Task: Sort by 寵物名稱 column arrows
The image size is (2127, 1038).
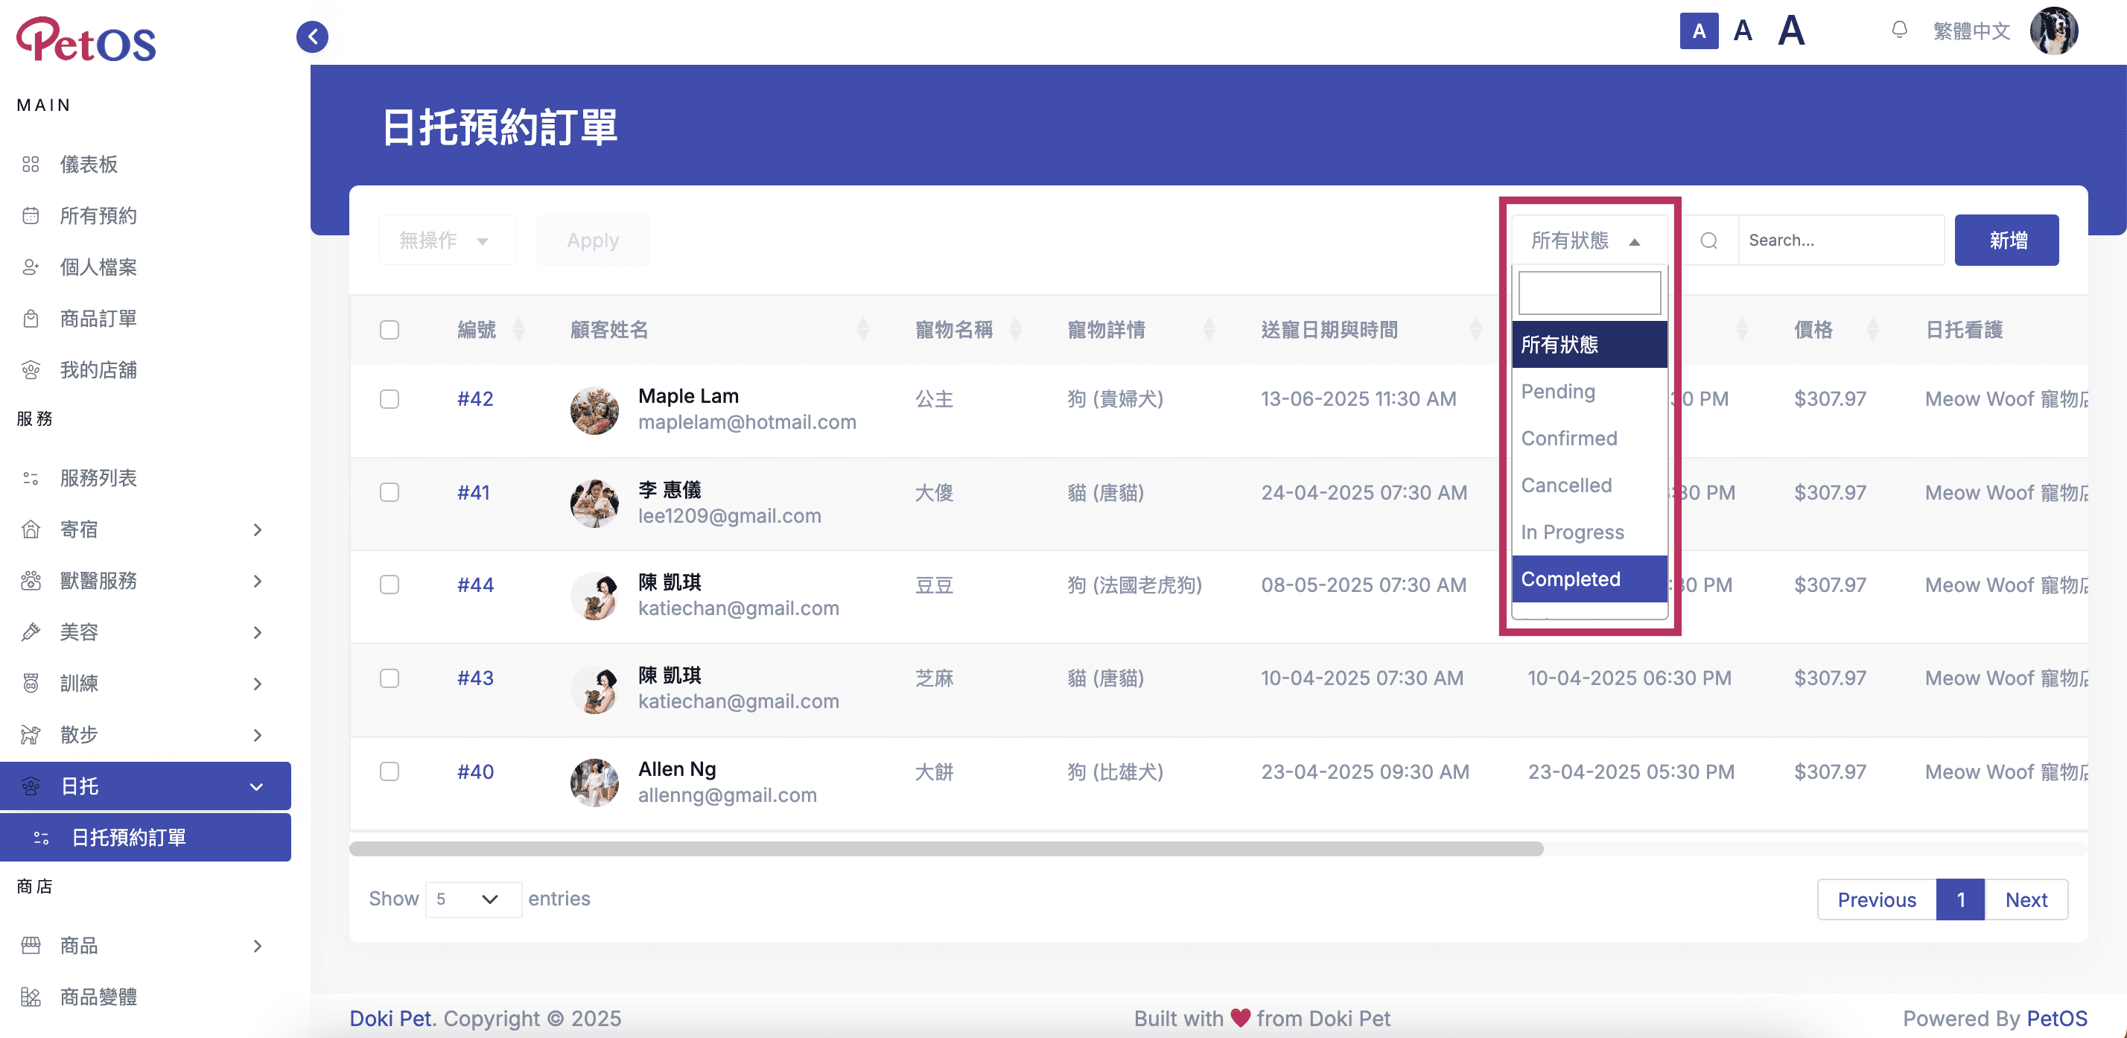Action: (1016, 329)
